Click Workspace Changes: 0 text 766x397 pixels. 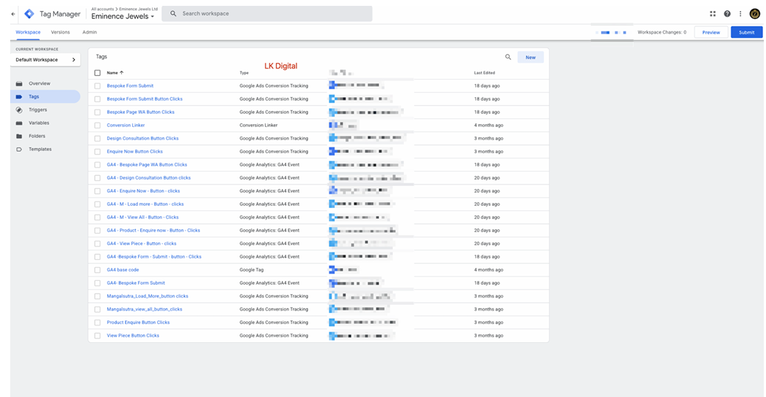[662, 32]
